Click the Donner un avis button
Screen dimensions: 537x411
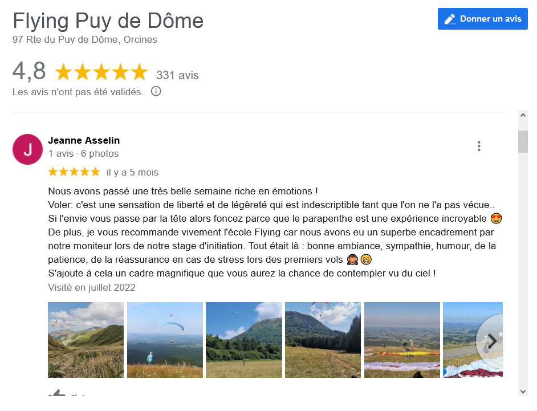click(482, 19)
